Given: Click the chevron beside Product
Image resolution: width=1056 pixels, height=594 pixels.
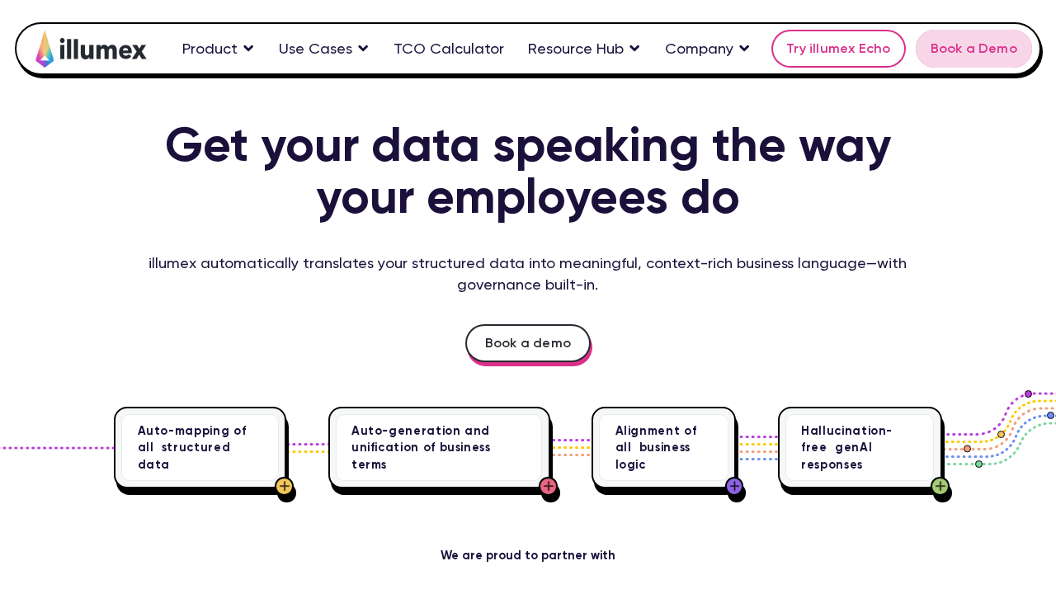Looking at the screenshot, I should 247,49.
